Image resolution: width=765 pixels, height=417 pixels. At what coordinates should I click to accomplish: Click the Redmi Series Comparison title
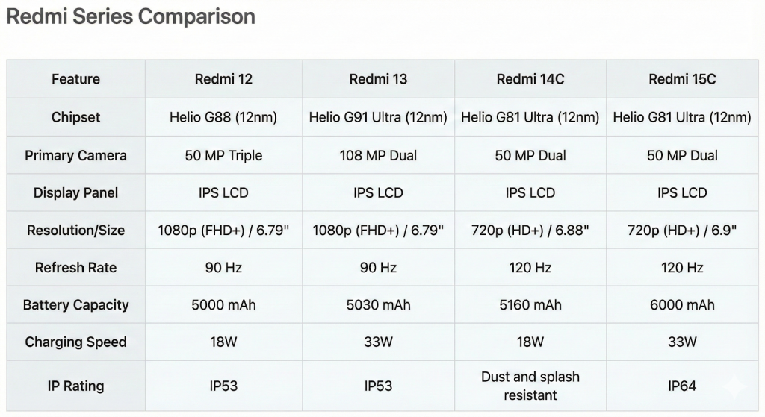pos(131,16)
